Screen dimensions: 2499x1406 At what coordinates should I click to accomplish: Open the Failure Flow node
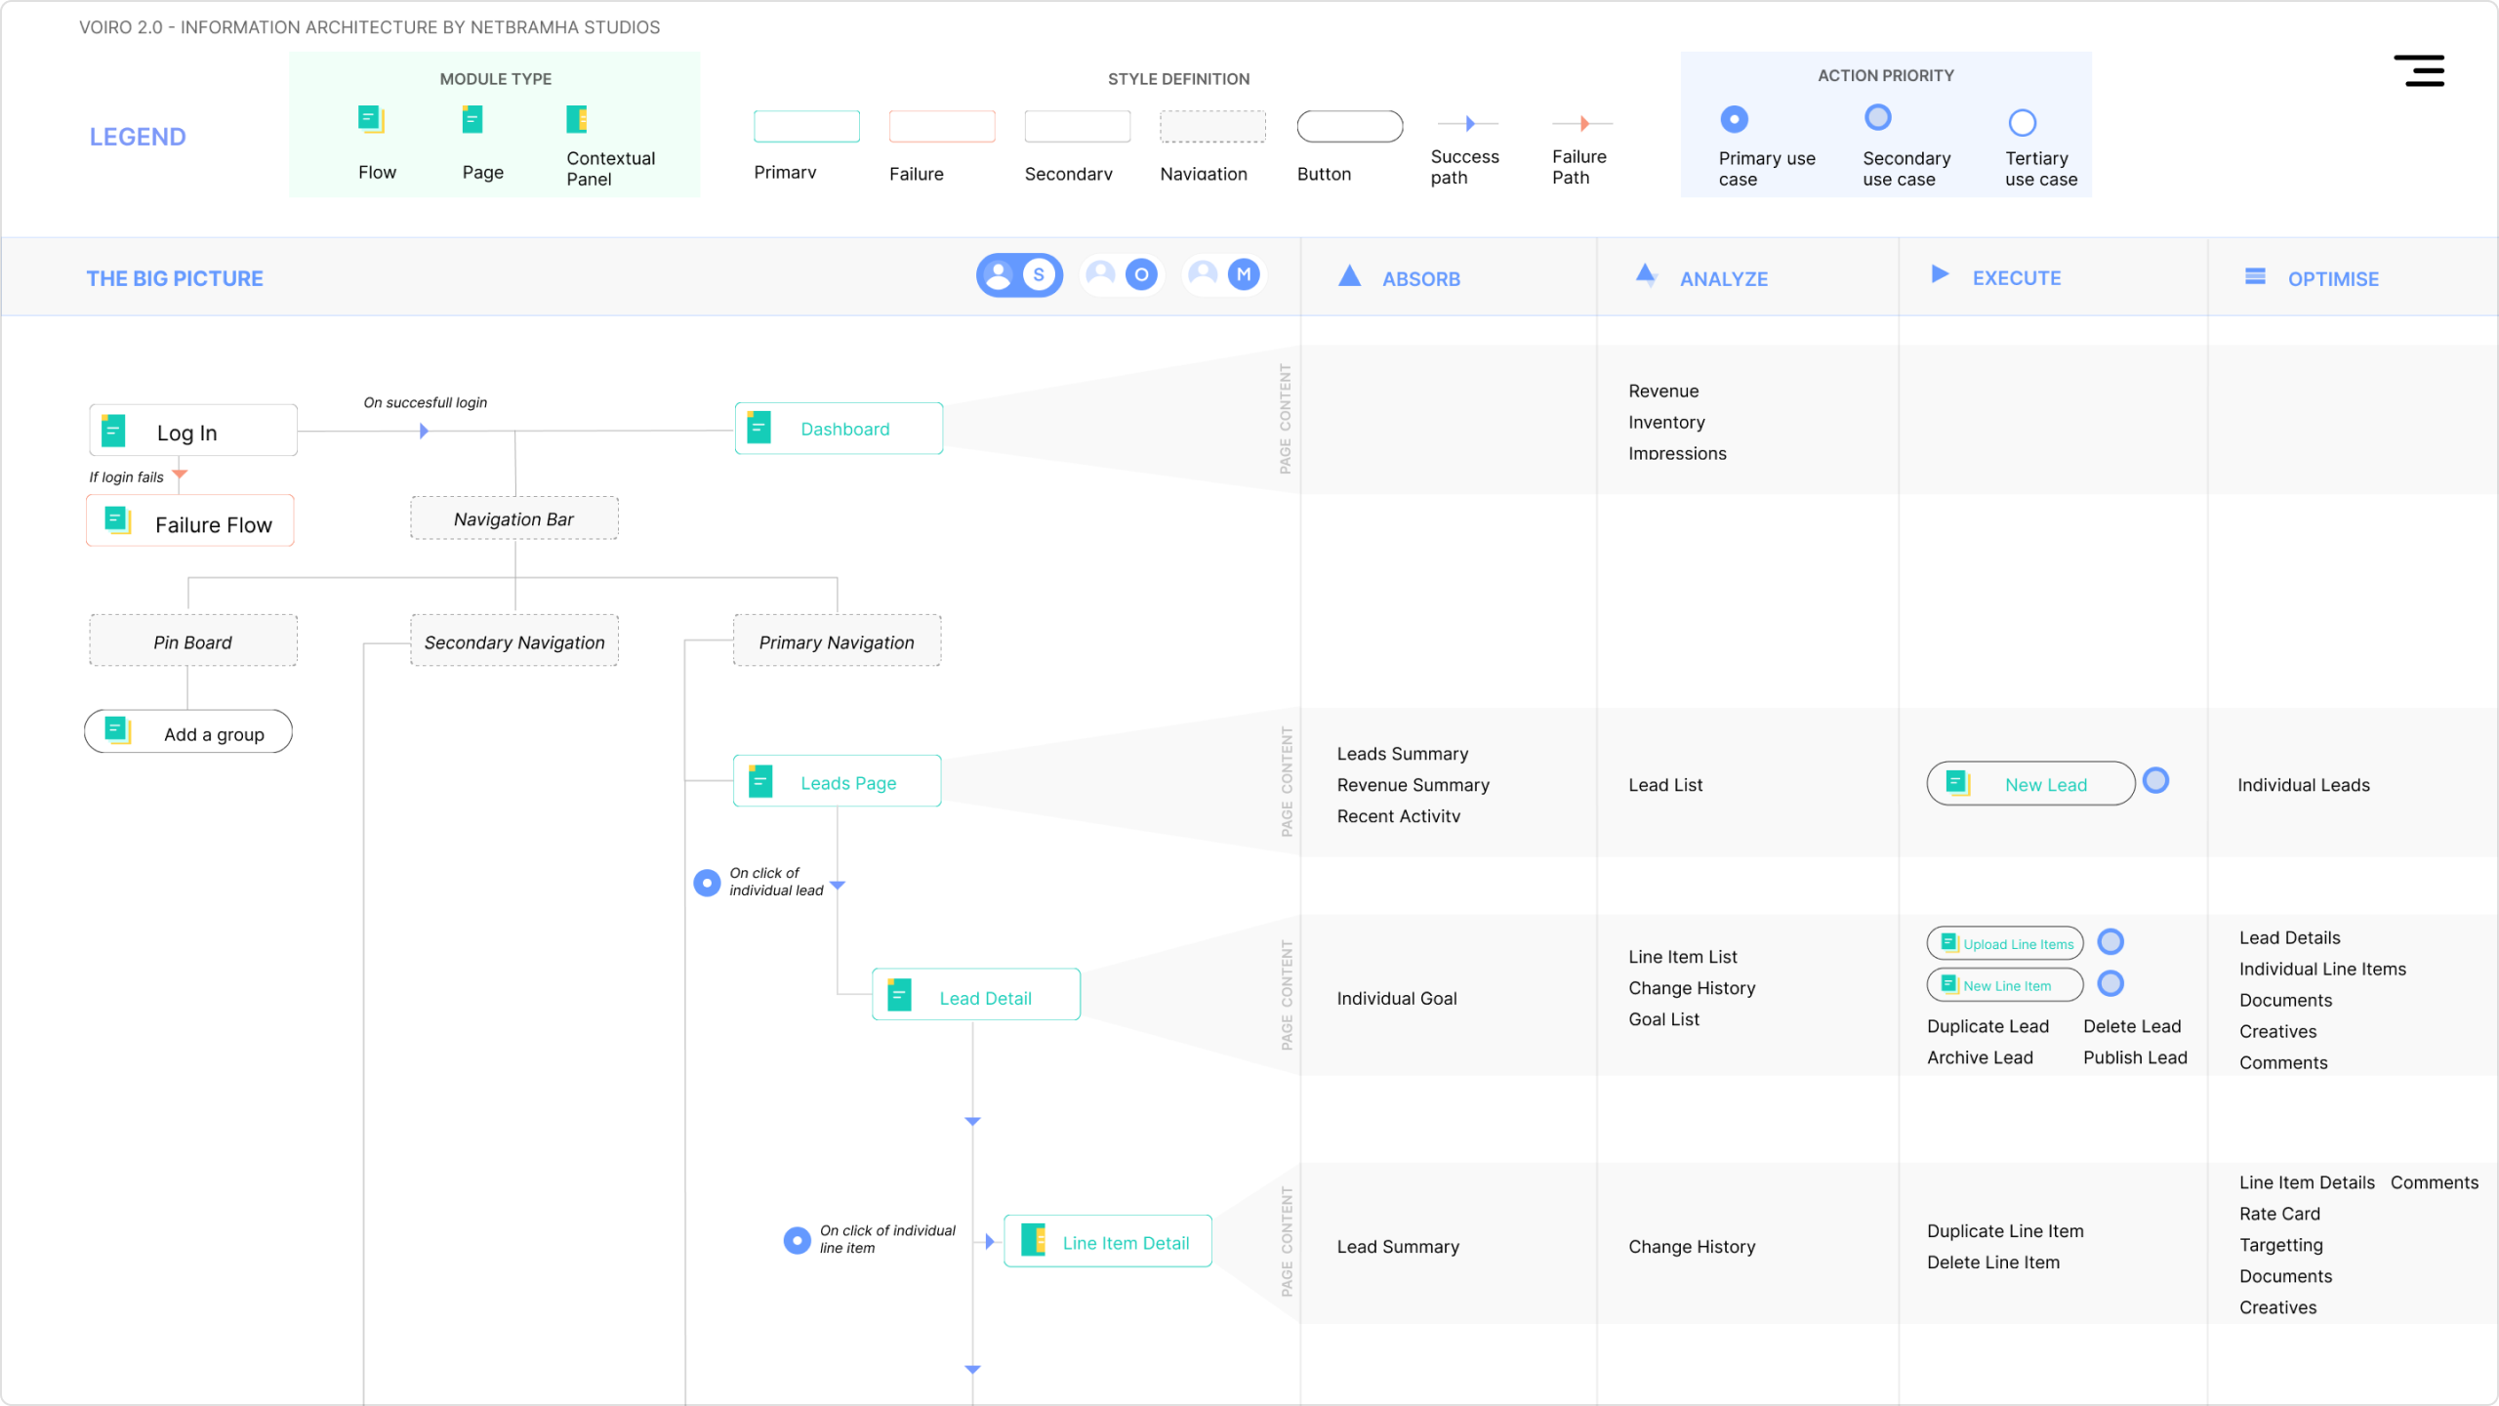click(190, 521)
